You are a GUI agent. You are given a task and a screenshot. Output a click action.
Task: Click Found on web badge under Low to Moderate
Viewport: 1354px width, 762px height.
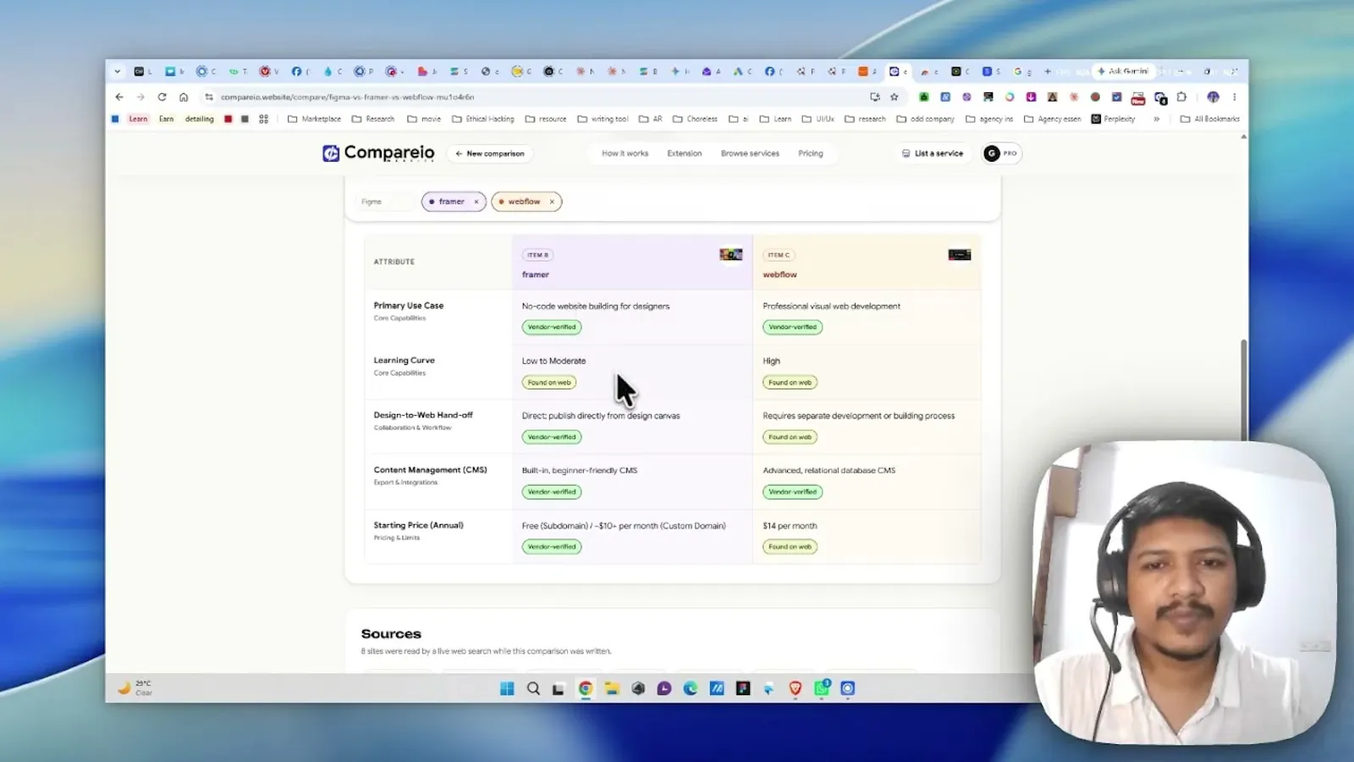coord(549,383)
